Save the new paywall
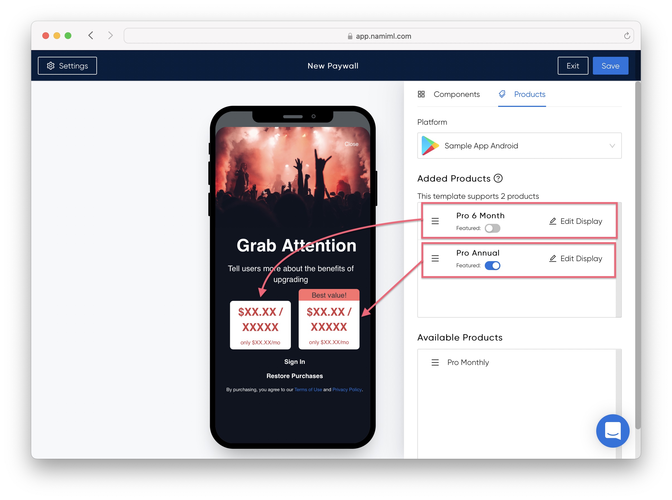Screen dimensions: 672x500 pos(610,66)
